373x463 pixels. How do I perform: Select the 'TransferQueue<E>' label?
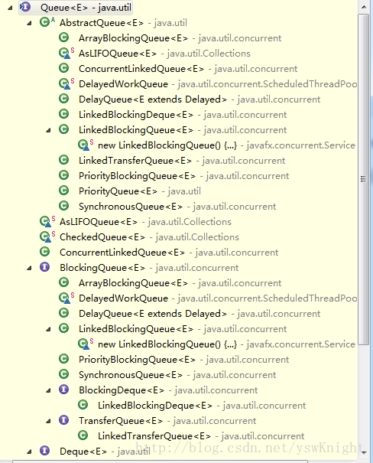[x=120, y=421]
